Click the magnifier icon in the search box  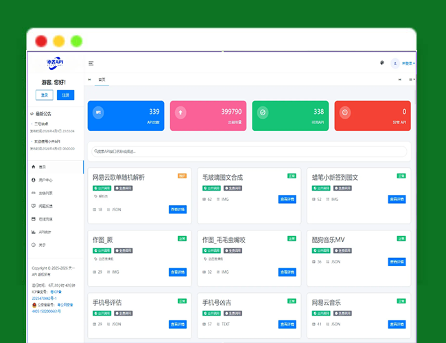(x=96, y=152)
